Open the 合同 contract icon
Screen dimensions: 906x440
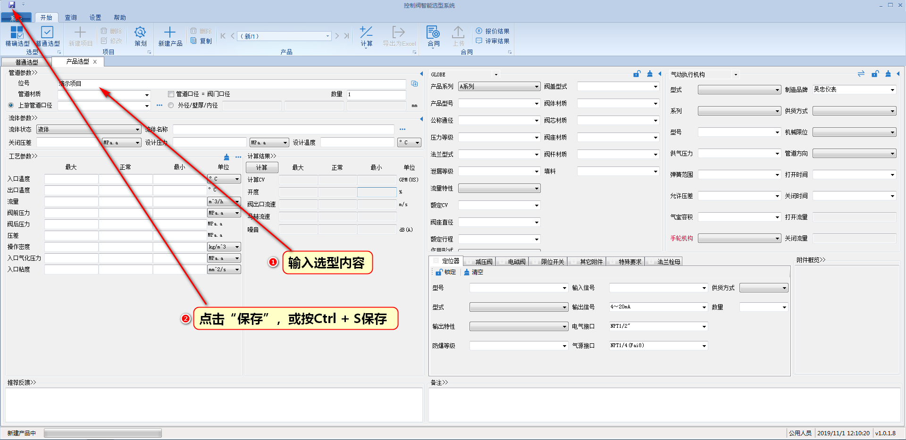[x=433, y=33]
